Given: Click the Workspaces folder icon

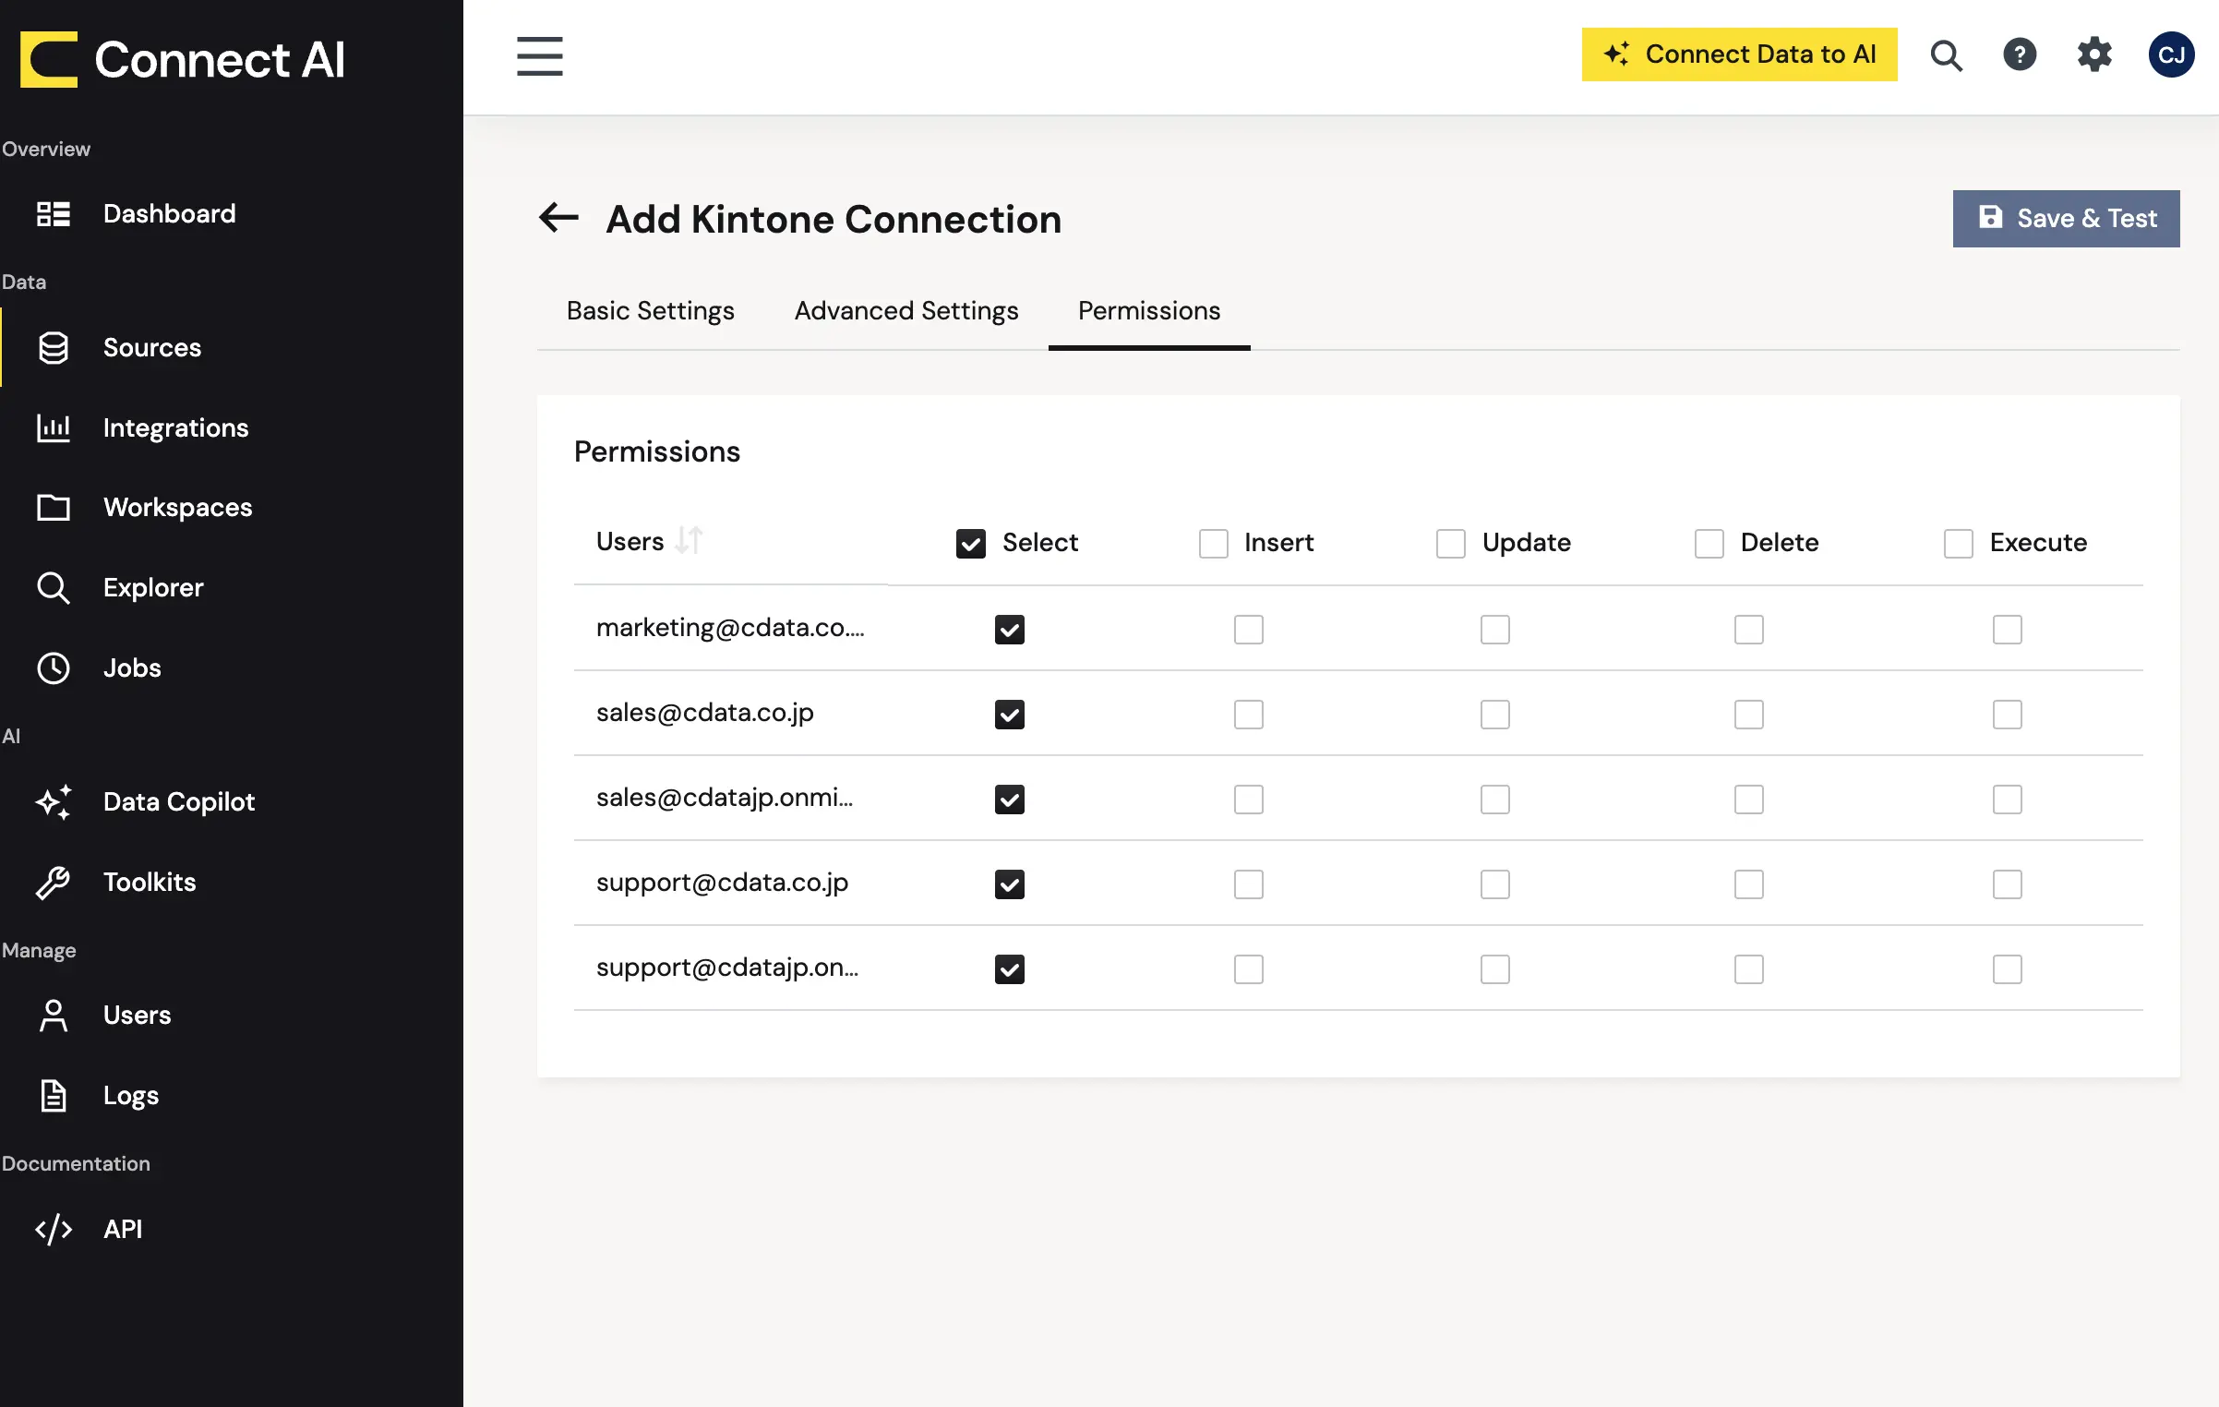Looking at the screenshot, I should point(54,507).
